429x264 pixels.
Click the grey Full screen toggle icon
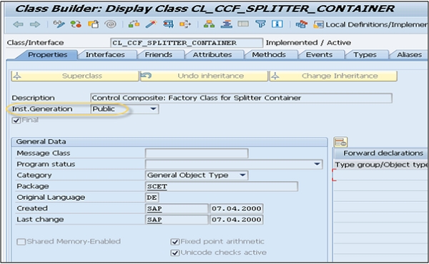(x=243, y=24)
